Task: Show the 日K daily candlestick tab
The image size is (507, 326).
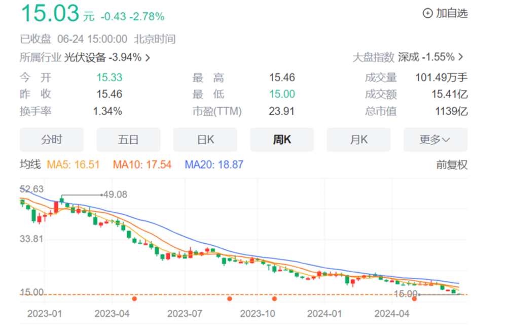Action: coord(205,140)
